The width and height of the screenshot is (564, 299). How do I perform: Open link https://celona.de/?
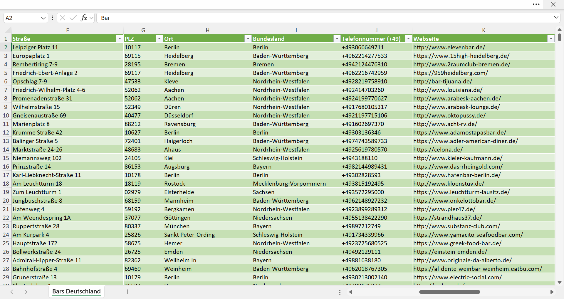point(438,149)
